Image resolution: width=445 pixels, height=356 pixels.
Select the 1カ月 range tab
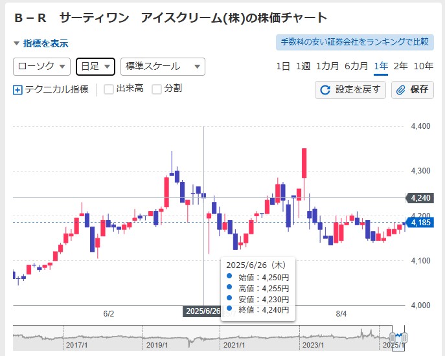(x=327, y=66)
